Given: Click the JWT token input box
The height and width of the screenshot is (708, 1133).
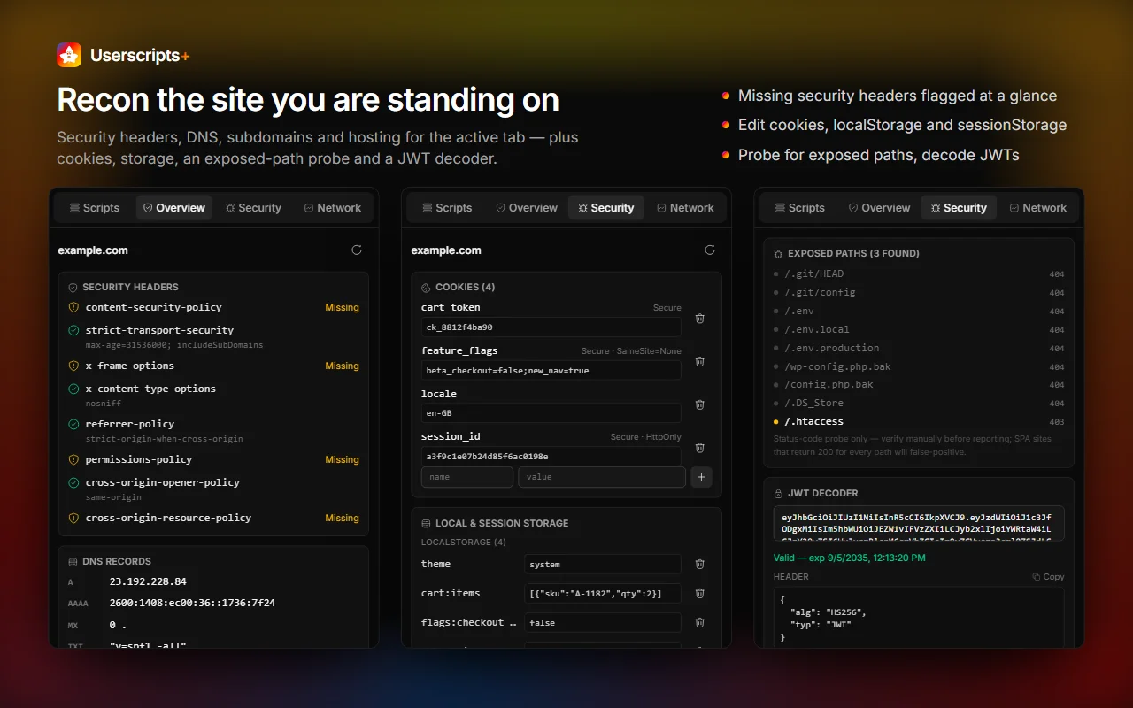Looking at the screenshot, I should pos(919,523).
